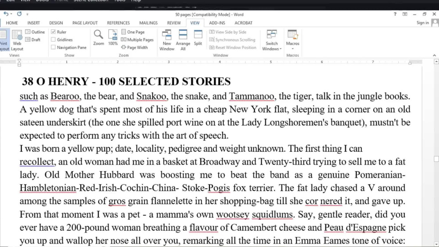Click the misspelled word 'Bearoo'
This screenshot has height=247, width=439.
(65, 96)
